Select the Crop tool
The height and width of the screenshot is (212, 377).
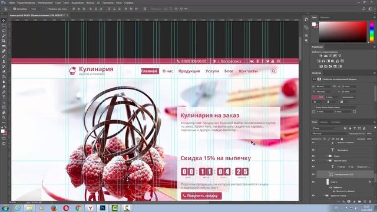coord(4,41)
